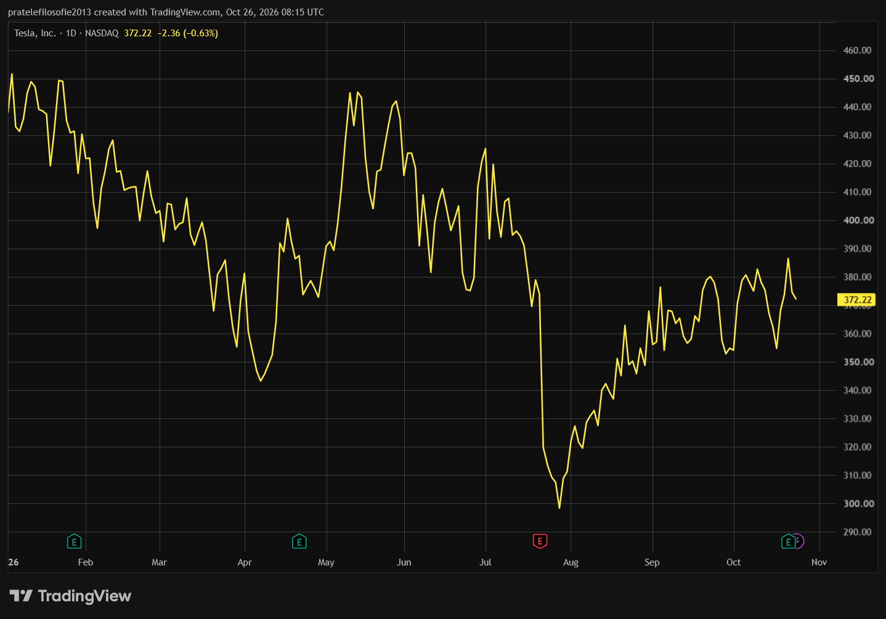Click the 350.00 price axis label

pyautogui.click(x=859, y=362)
